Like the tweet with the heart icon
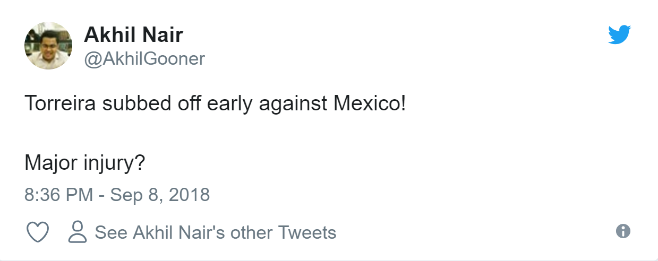 37,232
